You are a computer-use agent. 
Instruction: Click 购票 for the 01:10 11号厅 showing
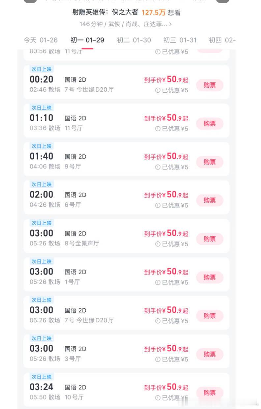coord(210,124)
